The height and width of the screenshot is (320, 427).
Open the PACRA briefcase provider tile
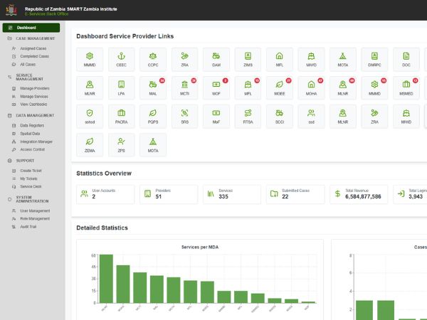[x=121, y=117]
